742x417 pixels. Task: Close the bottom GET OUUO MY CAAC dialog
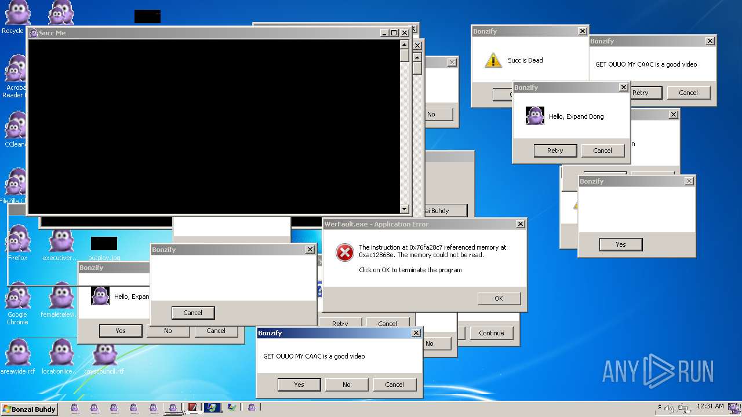pyautogui.click(x=416, y=333)
